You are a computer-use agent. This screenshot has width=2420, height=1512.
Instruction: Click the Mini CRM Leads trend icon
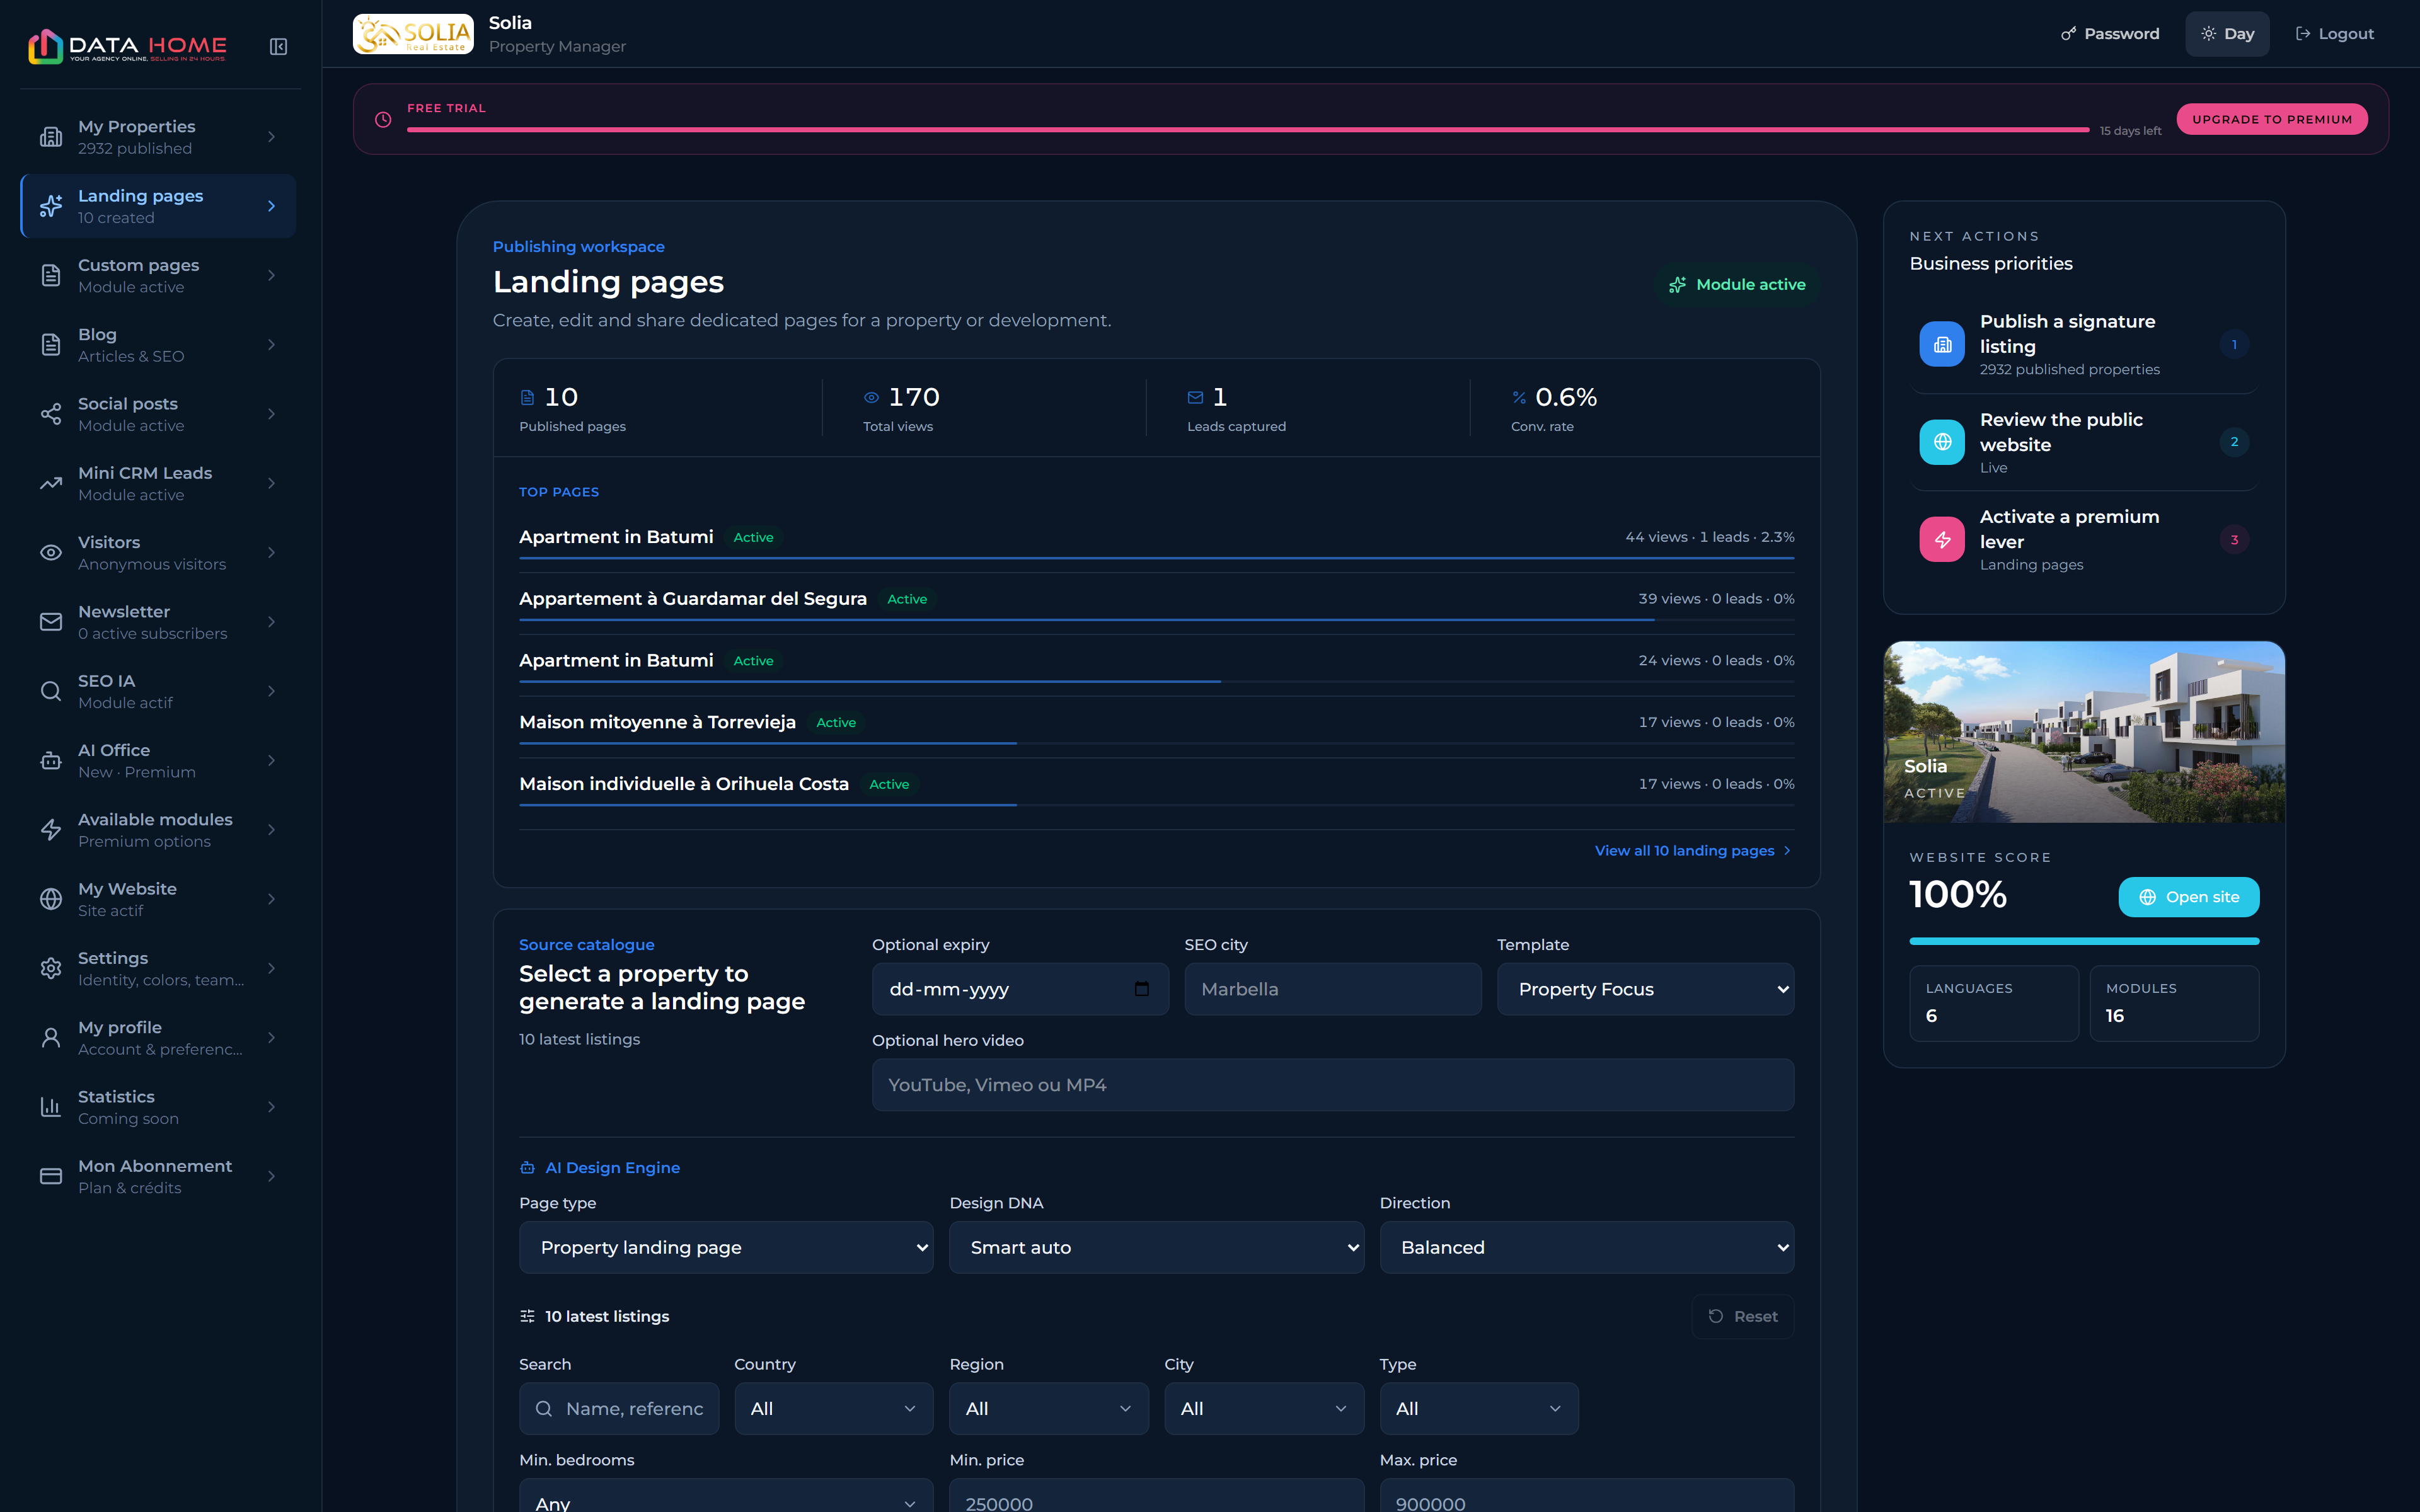click(51, 484)
